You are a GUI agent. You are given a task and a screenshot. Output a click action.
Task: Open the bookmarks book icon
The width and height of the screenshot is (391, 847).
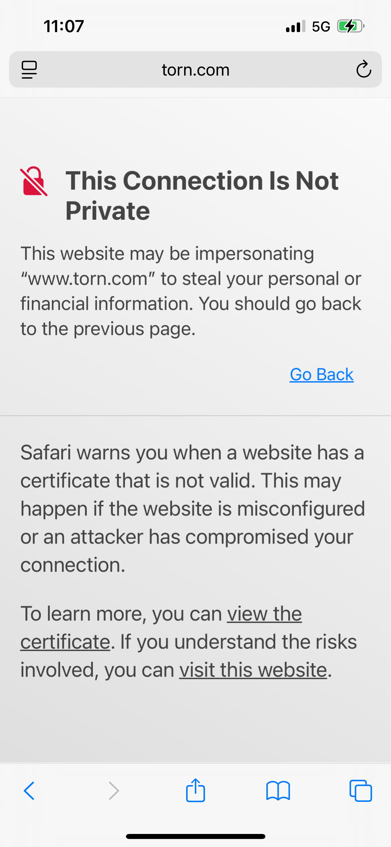click(x=278, y=791)
